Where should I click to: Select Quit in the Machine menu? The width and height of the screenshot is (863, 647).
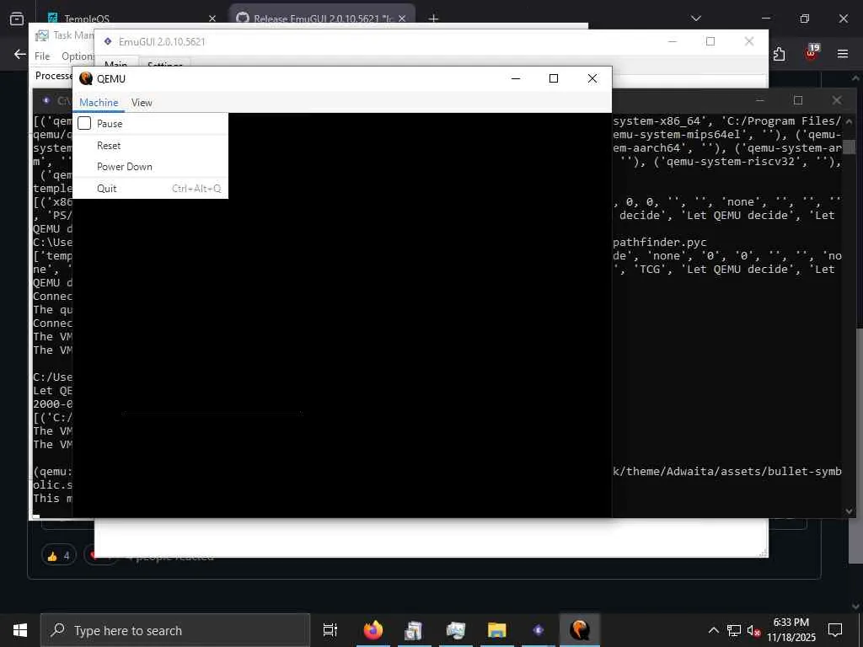coord(150,188)
